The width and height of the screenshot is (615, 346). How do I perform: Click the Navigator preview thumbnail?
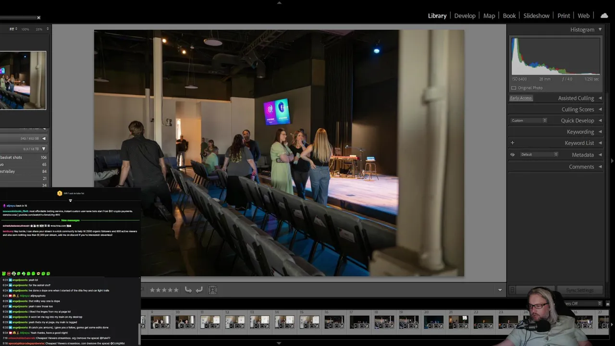pyautogui.click(x=23, y=80)
